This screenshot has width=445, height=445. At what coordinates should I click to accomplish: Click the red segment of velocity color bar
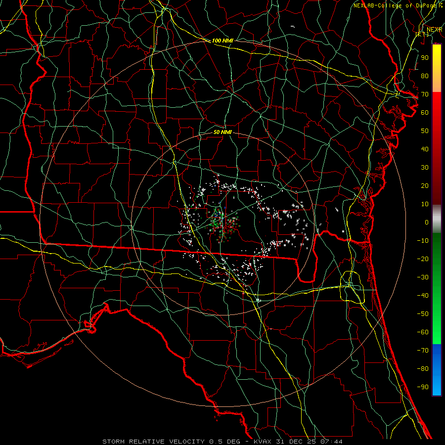tap(437, 148)
